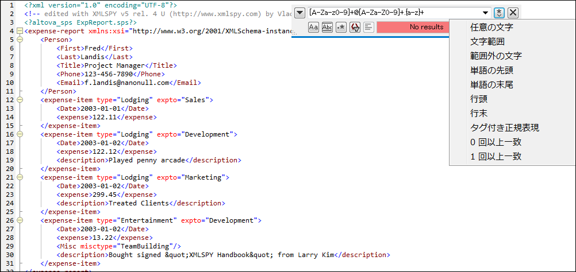Open the search term history dropdown

(486, 13)
